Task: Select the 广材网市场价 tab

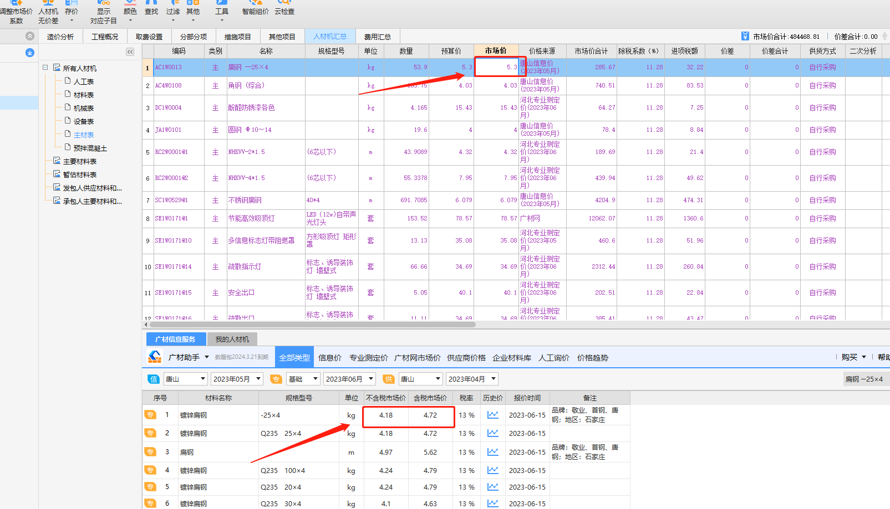Action: [x=418, y=358]
